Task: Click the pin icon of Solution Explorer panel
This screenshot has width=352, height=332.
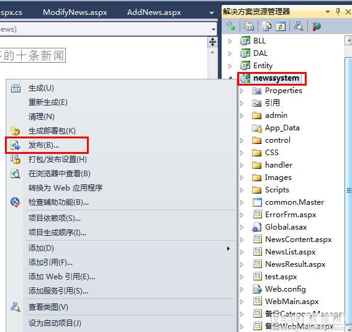Action: 338,11
